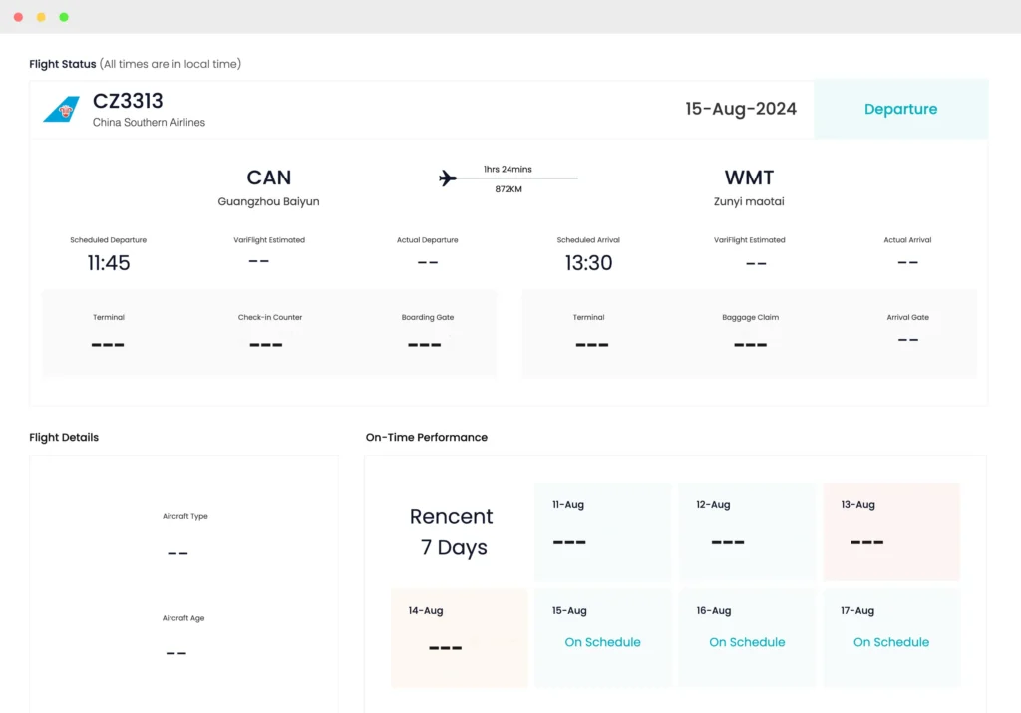This screenshot has width=1021, height=713.
Task: Click the Arrival Gate label
Action: pyautogui.click(x=907, y=318)
